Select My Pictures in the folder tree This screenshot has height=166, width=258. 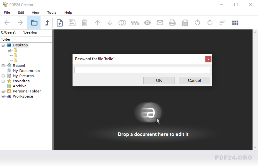(23, 76)
